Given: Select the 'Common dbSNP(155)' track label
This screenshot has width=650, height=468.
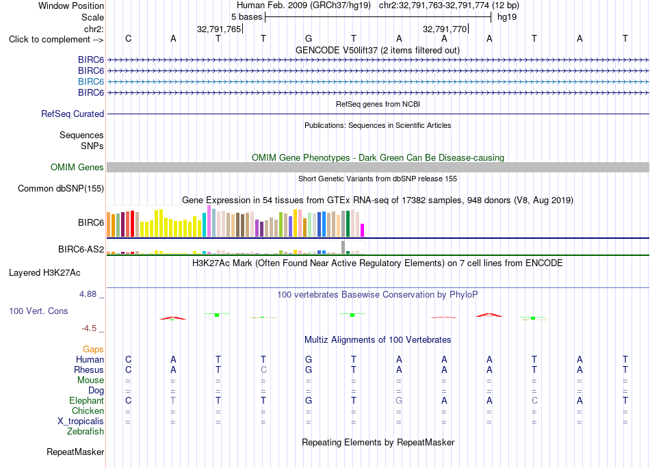Looking at the screenshot, I should [60, 188].
